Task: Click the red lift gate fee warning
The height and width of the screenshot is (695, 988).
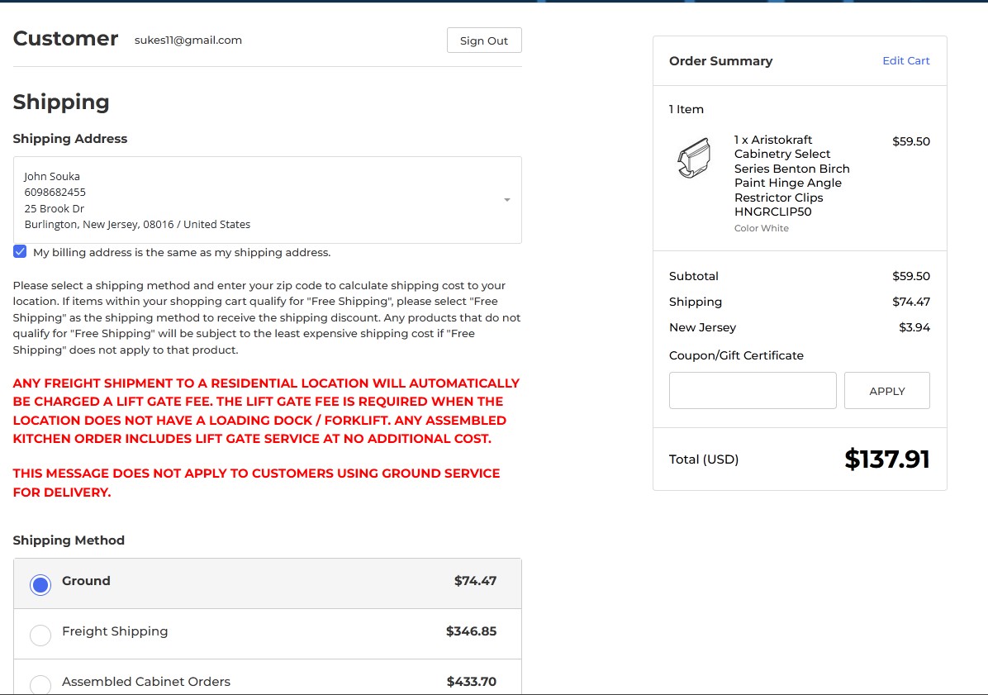Action: [266, 411]
